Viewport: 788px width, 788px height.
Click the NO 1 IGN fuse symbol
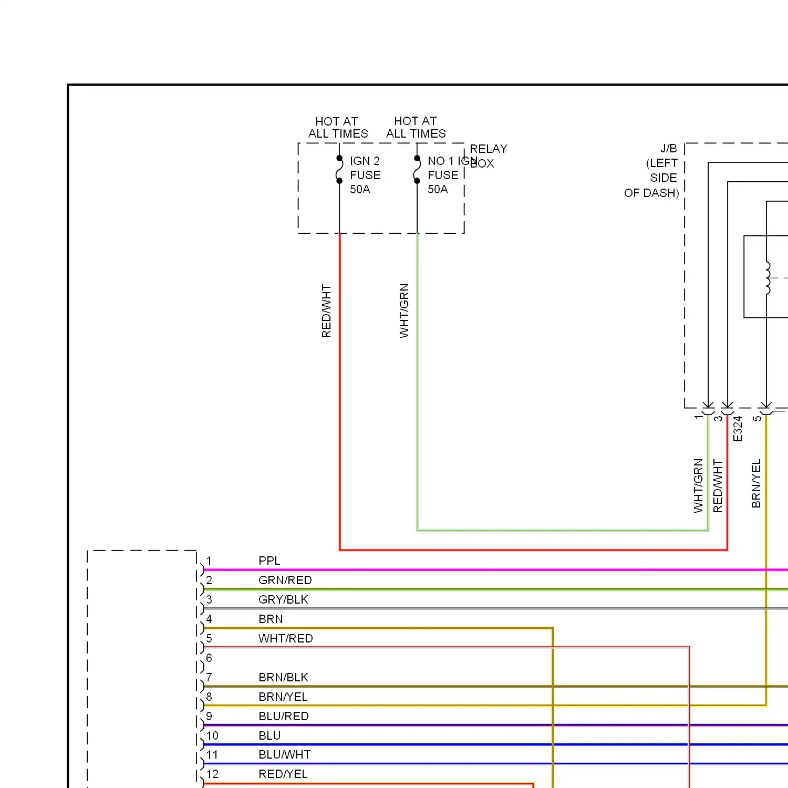coord(417,169)
